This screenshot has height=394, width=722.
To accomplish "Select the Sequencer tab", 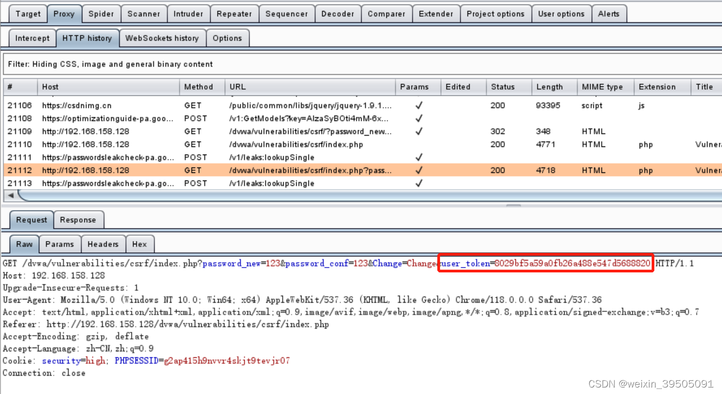I will [286, 14].
